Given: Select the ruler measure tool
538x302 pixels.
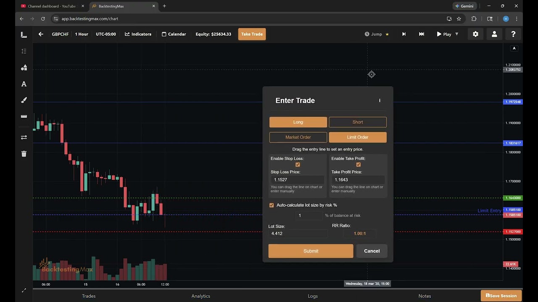Looking at the screenshot, I should tap(24, 116).
